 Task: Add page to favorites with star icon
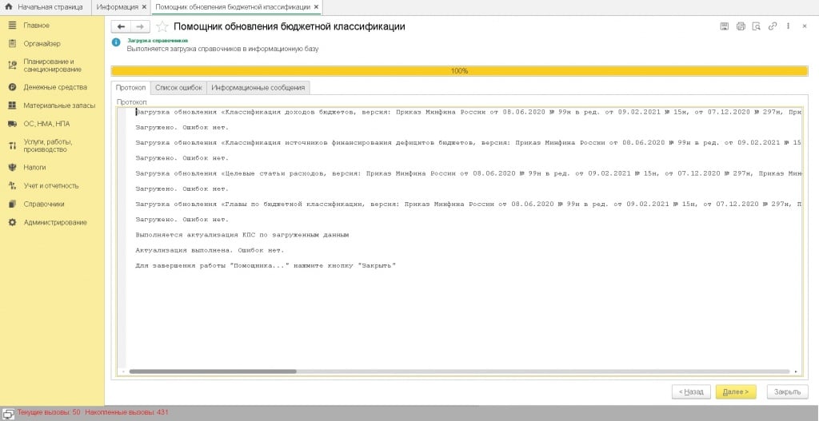coord(162,26)
